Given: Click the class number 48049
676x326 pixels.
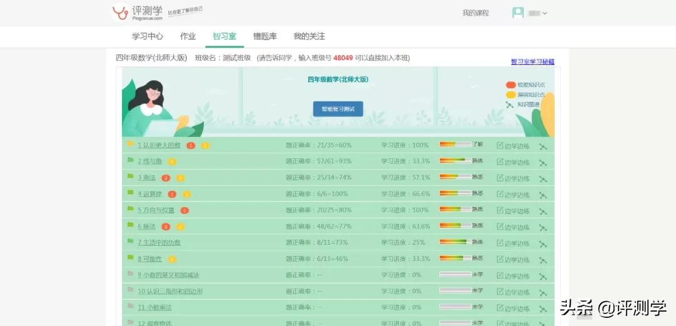Looking at the screenshot, I should (343, 58).
